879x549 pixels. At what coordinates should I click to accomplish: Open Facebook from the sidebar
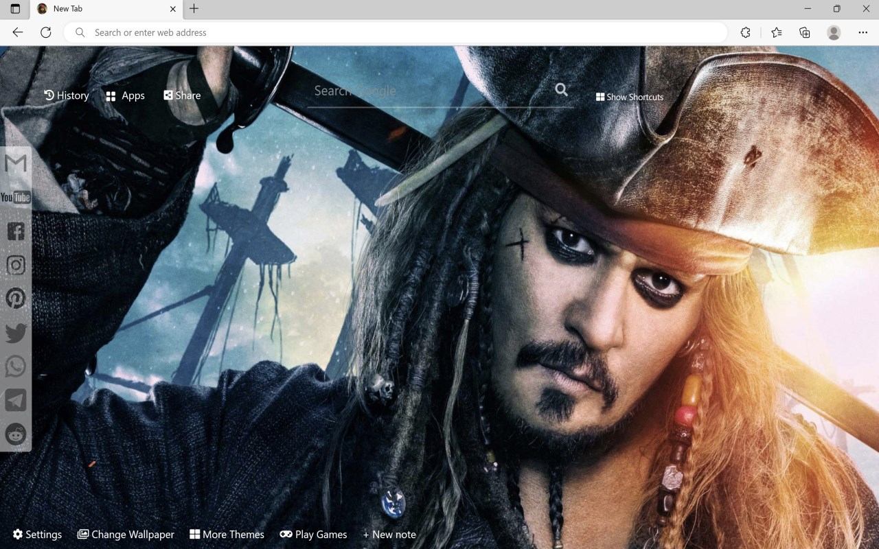16,231
